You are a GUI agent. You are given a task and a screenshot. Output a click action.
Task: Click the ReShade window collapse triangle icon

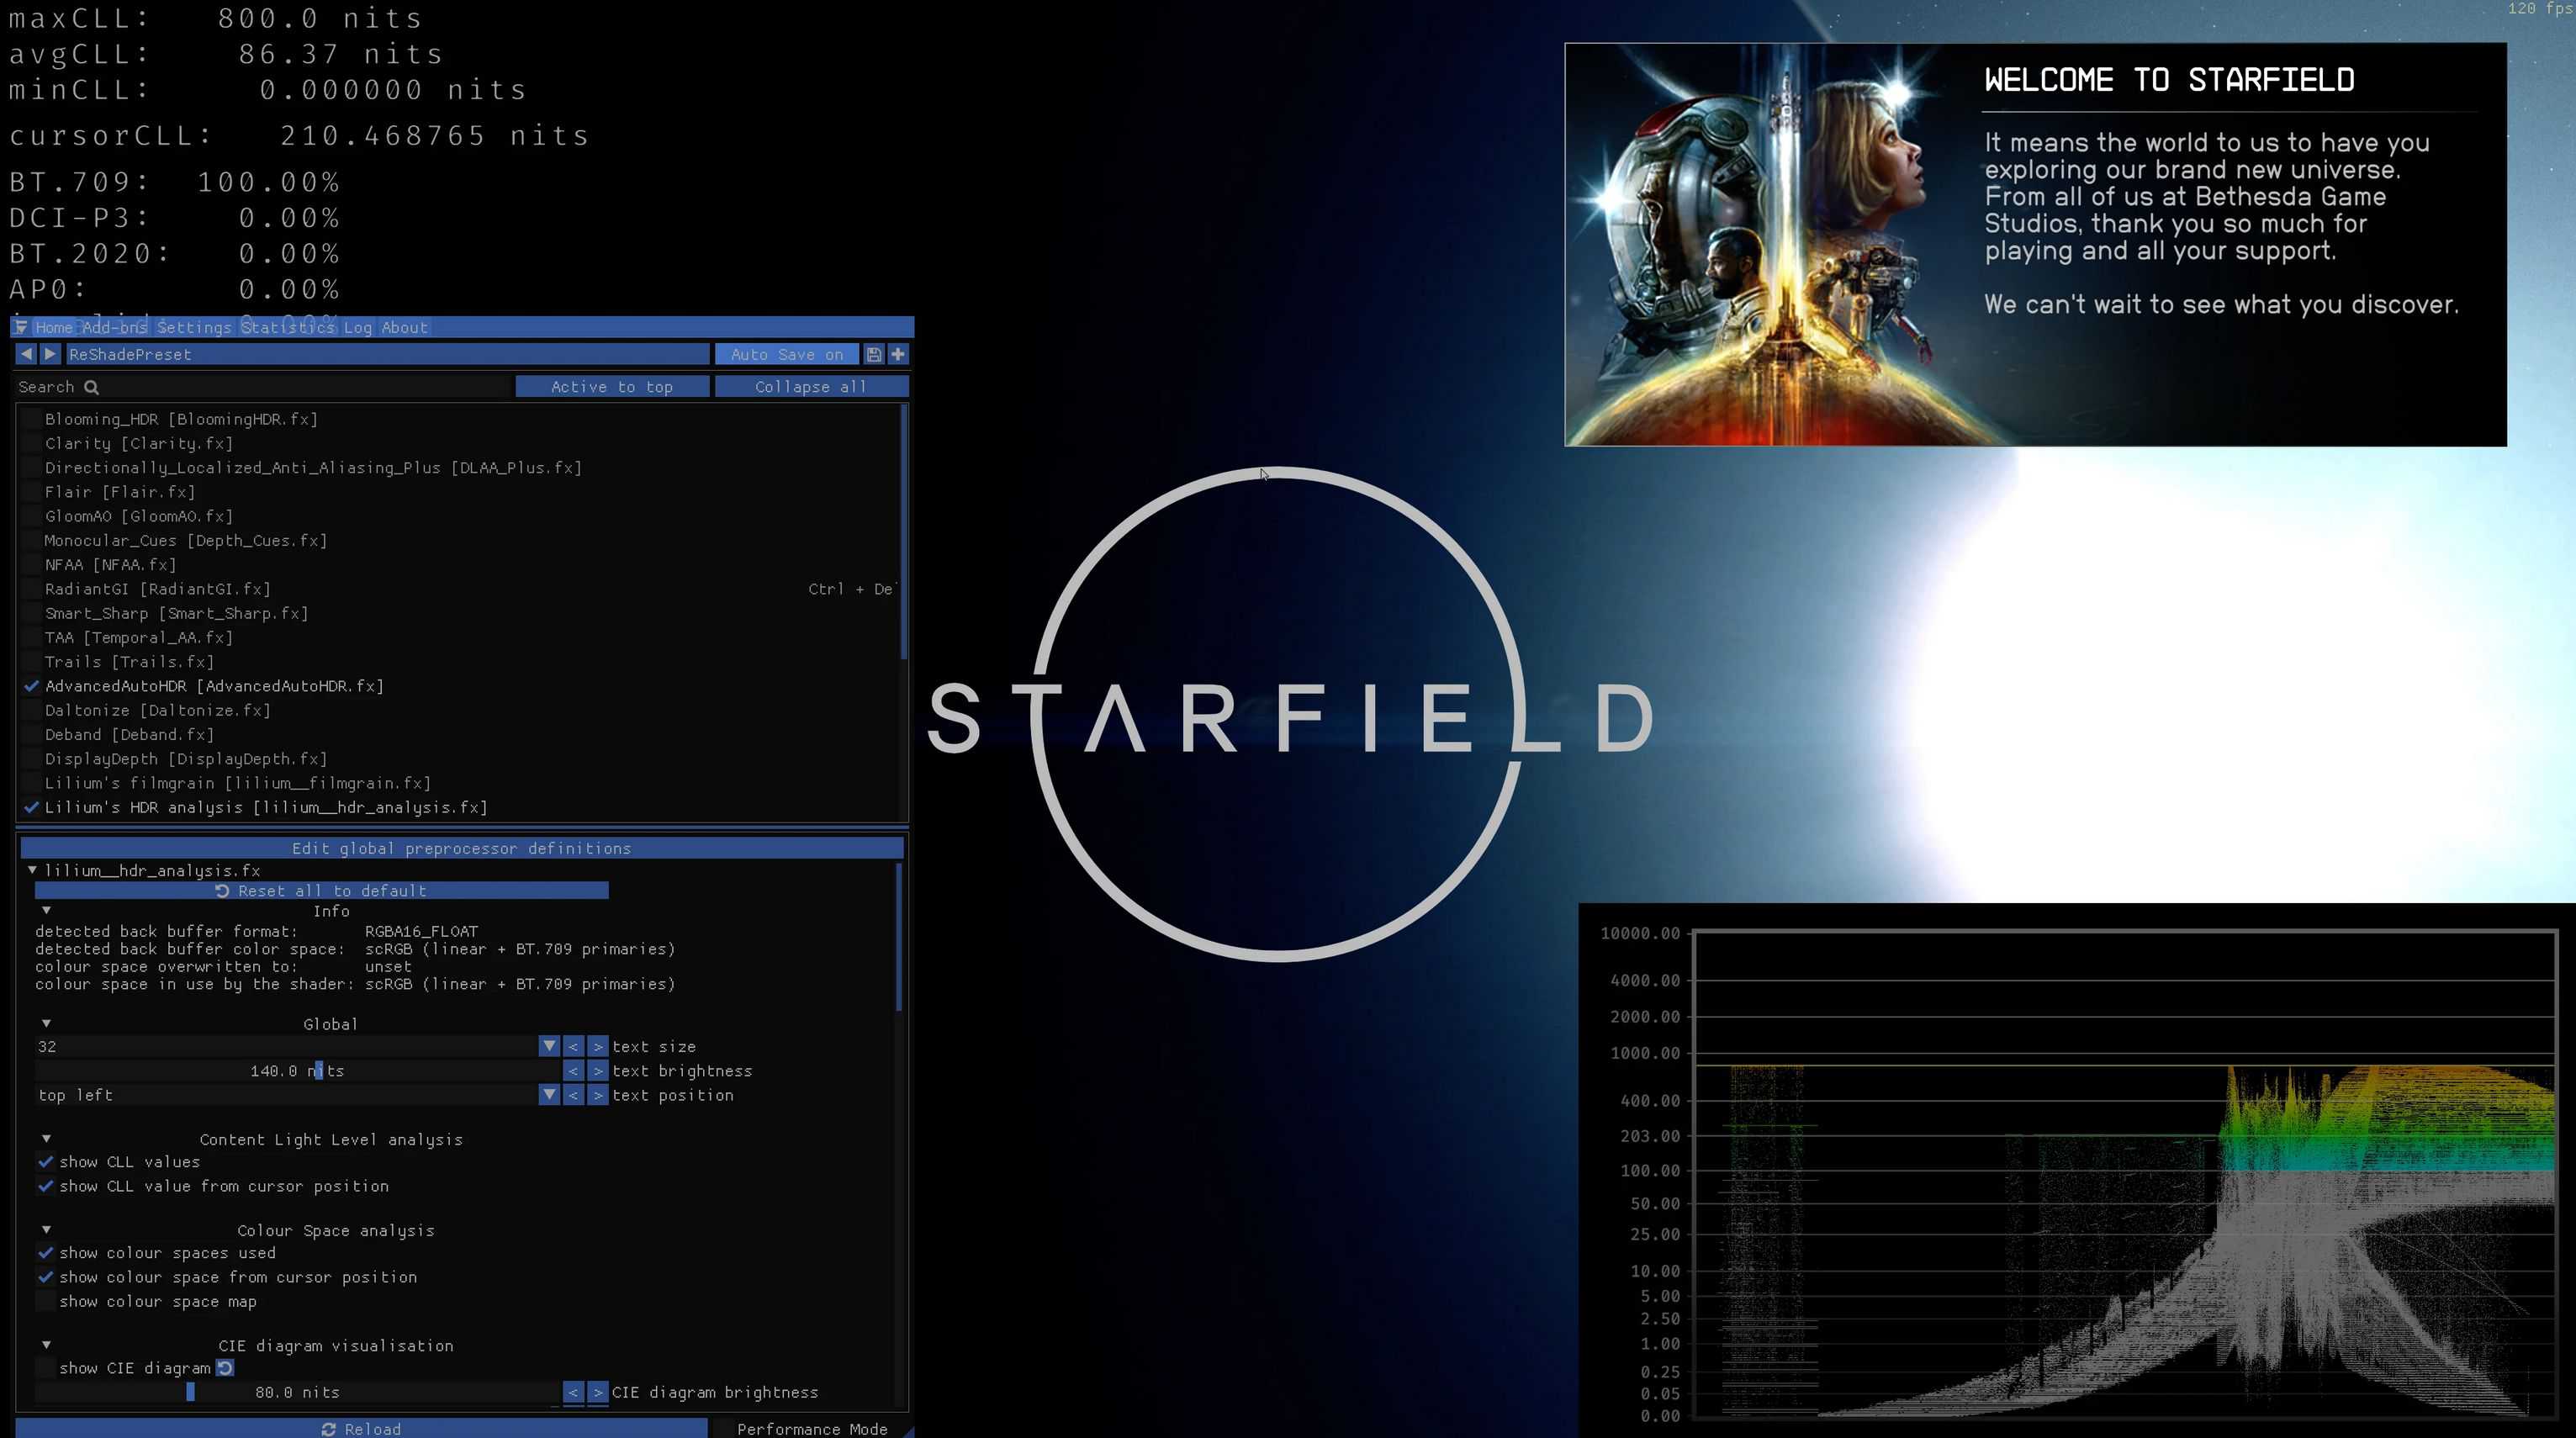21,327
